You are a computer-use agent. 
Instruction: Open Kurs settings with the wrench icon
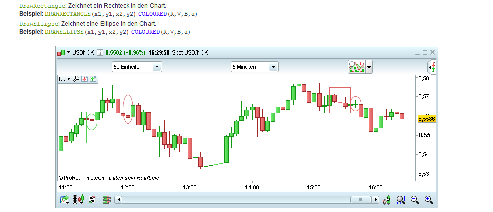point(76,79)
